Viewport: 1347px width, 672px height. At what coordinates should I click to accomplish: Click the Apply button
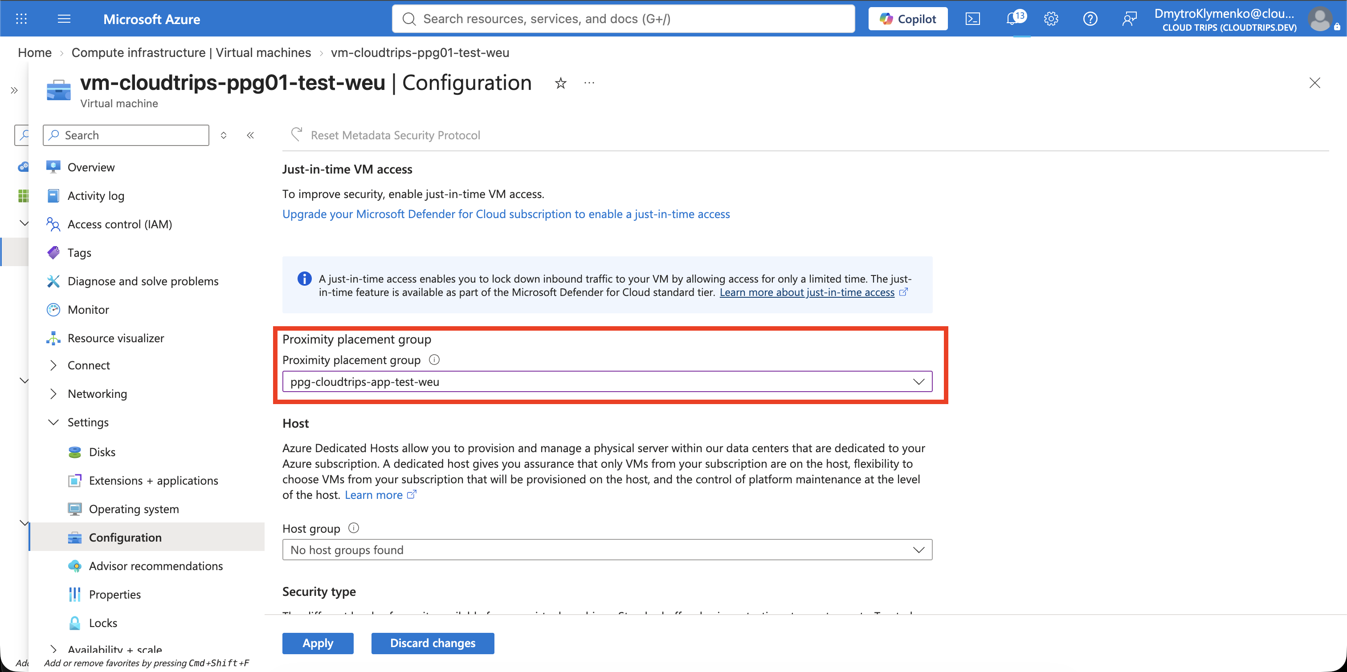[x=318, y=643]
